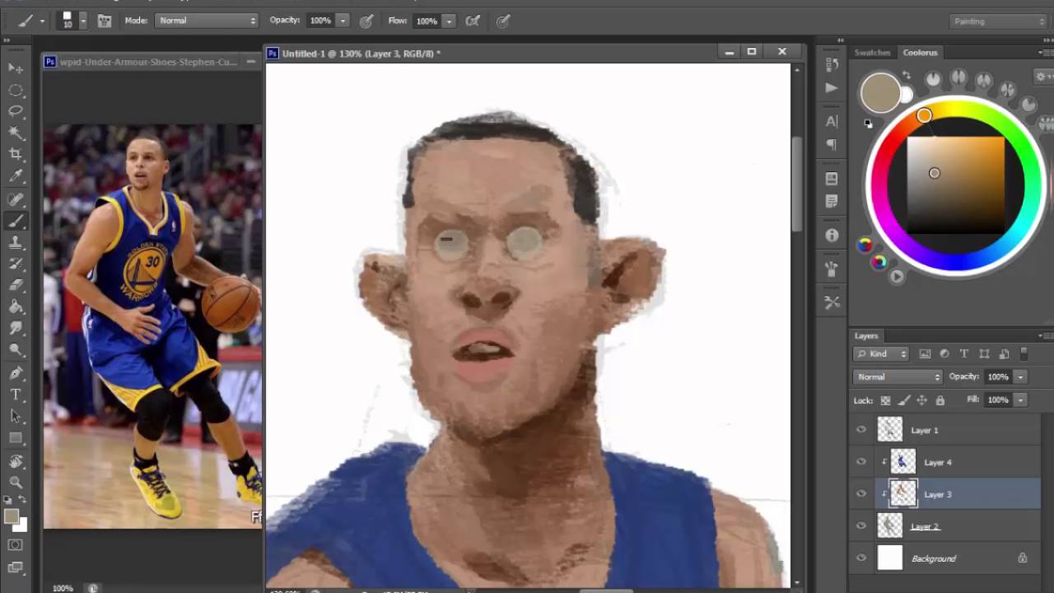The width and height of the screenshot is (1054, 593).
Task: Toggle the Brush panel from options bar
Action: [105, 21]
